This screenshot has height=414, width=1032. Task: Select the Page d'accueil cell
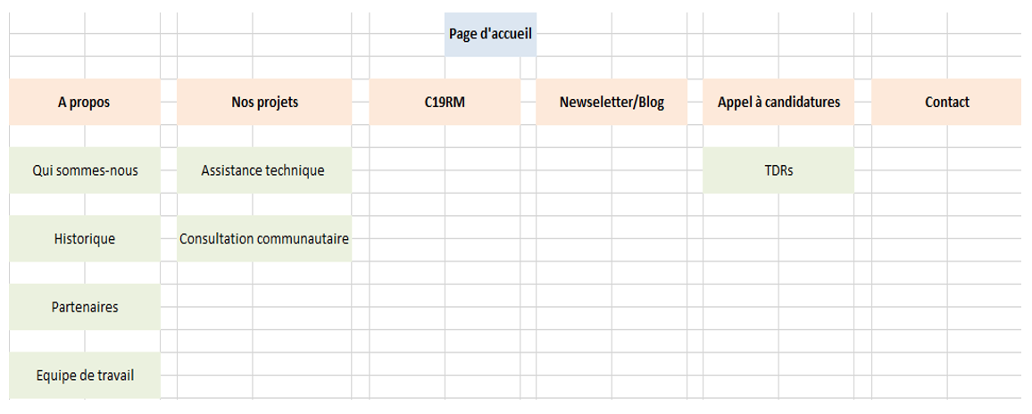(490, 34)
